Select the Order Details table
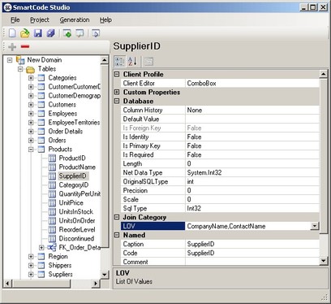 point(66,132)
